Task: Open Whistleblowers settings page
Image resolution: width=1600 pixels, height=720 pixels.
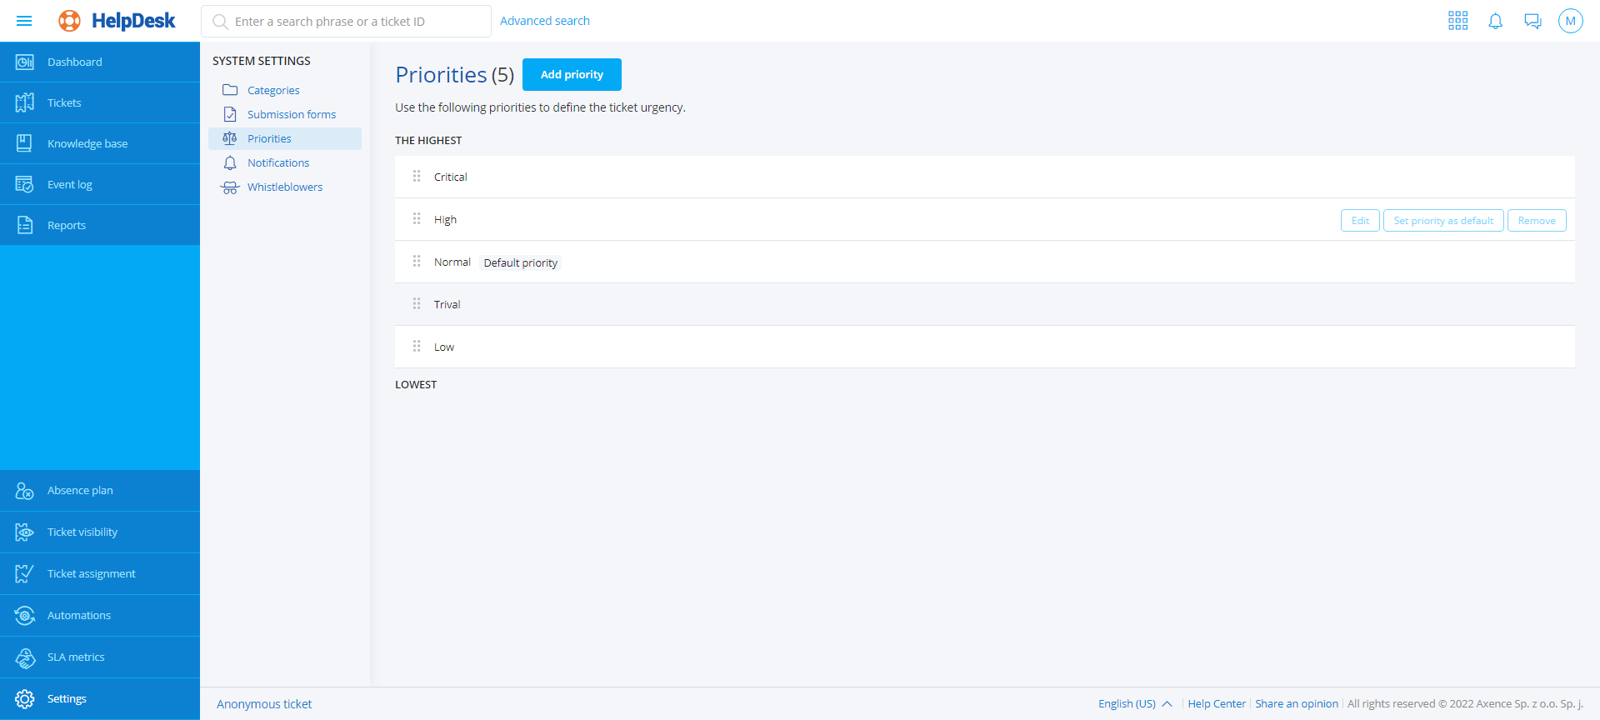Action: (284, 187)
